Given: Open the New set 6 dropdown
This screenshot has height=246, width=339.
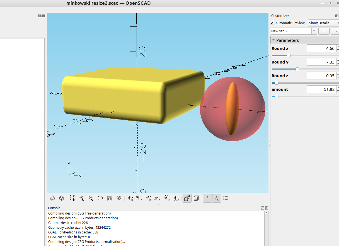Looking at the screenshot, I should [x=314, y=31].
